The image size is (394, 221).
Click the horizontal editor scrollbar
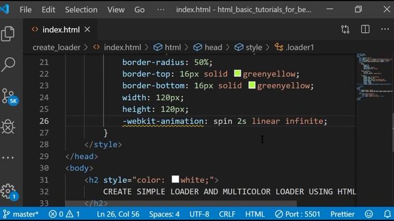[x=181, y=203]
